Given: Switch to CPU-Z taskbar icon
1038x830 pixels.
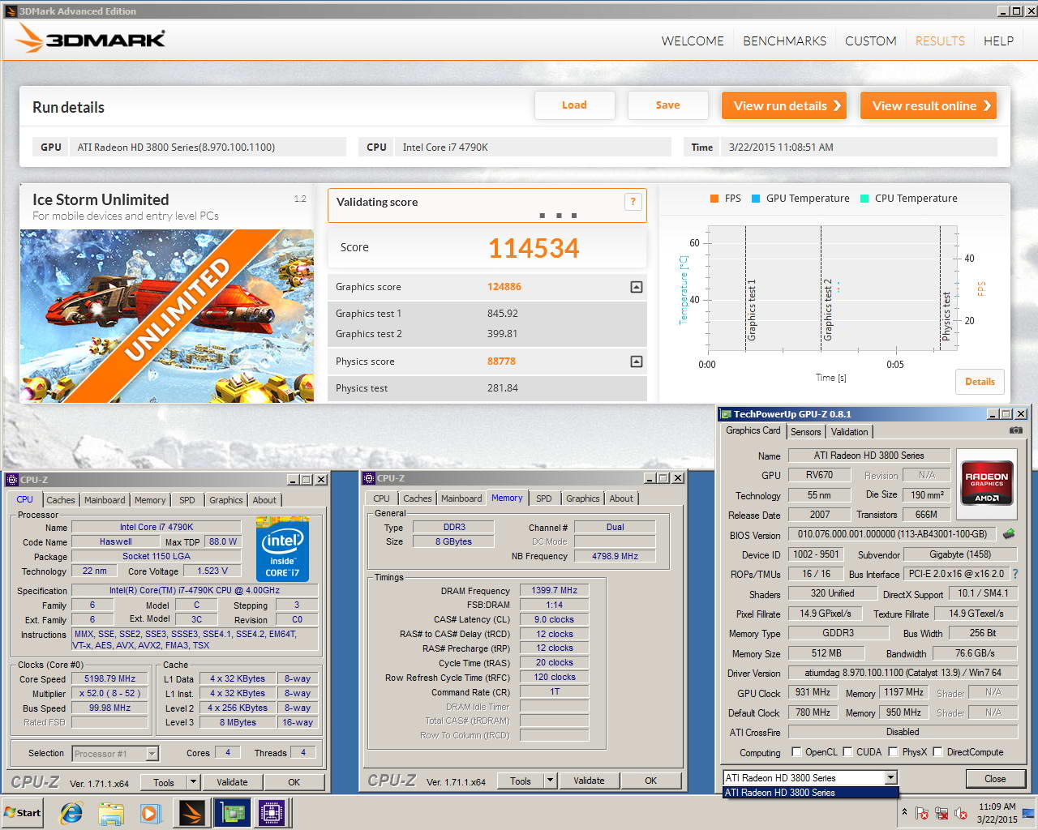Looking at the screenshot, I should 272,813.
